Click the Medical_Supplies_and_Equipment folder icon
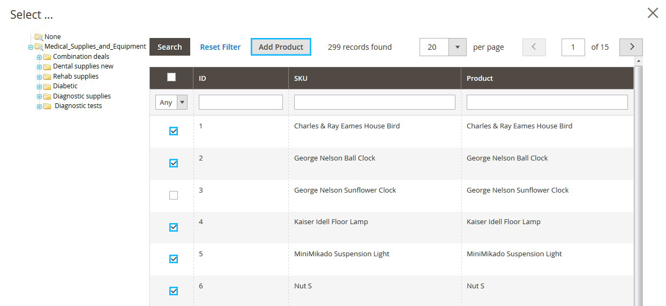 point(39,47)
